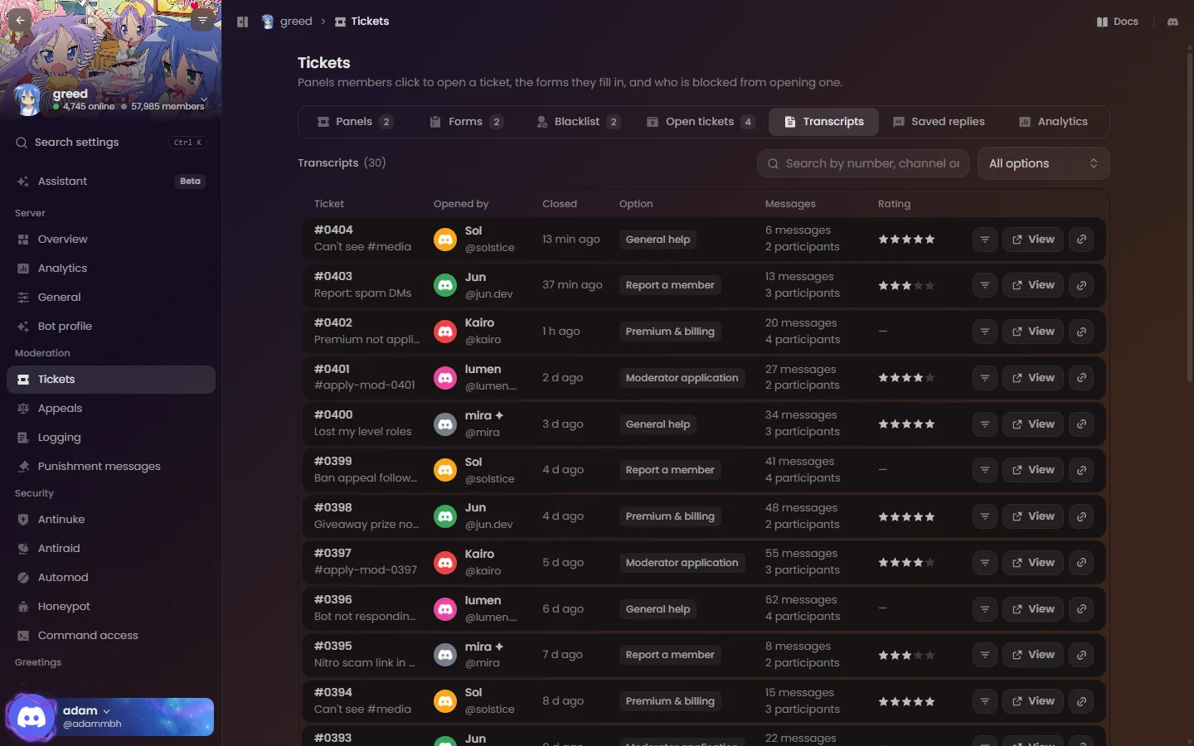Click the filter icon on ticket #0396's row
This screenshot has height=746, width=1194.
click(x=984, y=609)
